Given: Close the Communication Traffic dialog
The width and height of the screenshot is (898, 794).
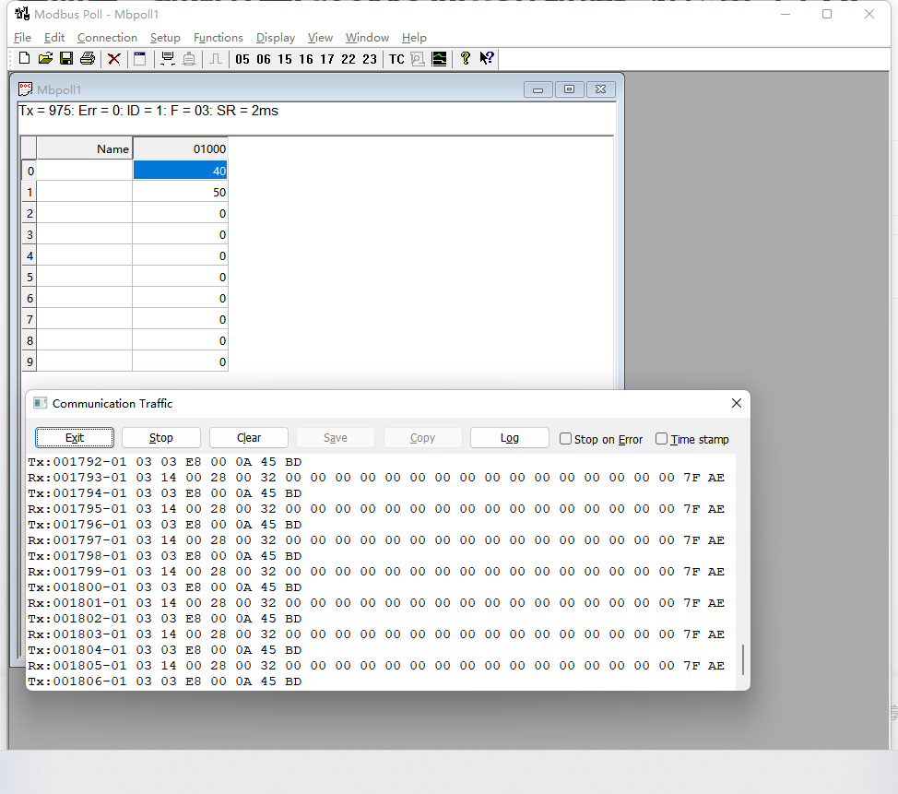Looking at the screenshot, I should point(737,403).
